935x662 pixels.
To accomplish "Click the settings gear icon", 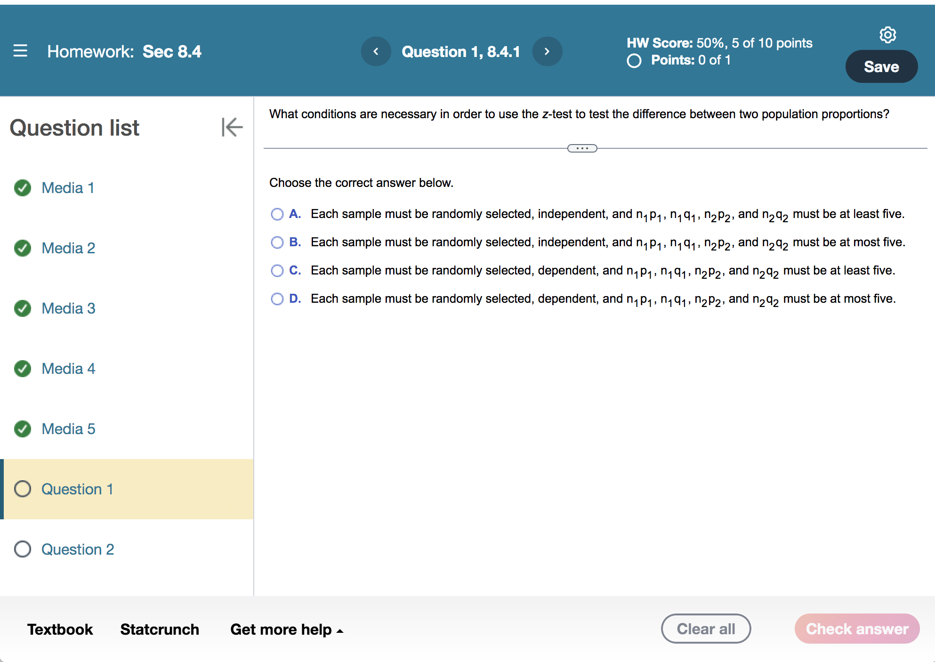I will (887, 35).
